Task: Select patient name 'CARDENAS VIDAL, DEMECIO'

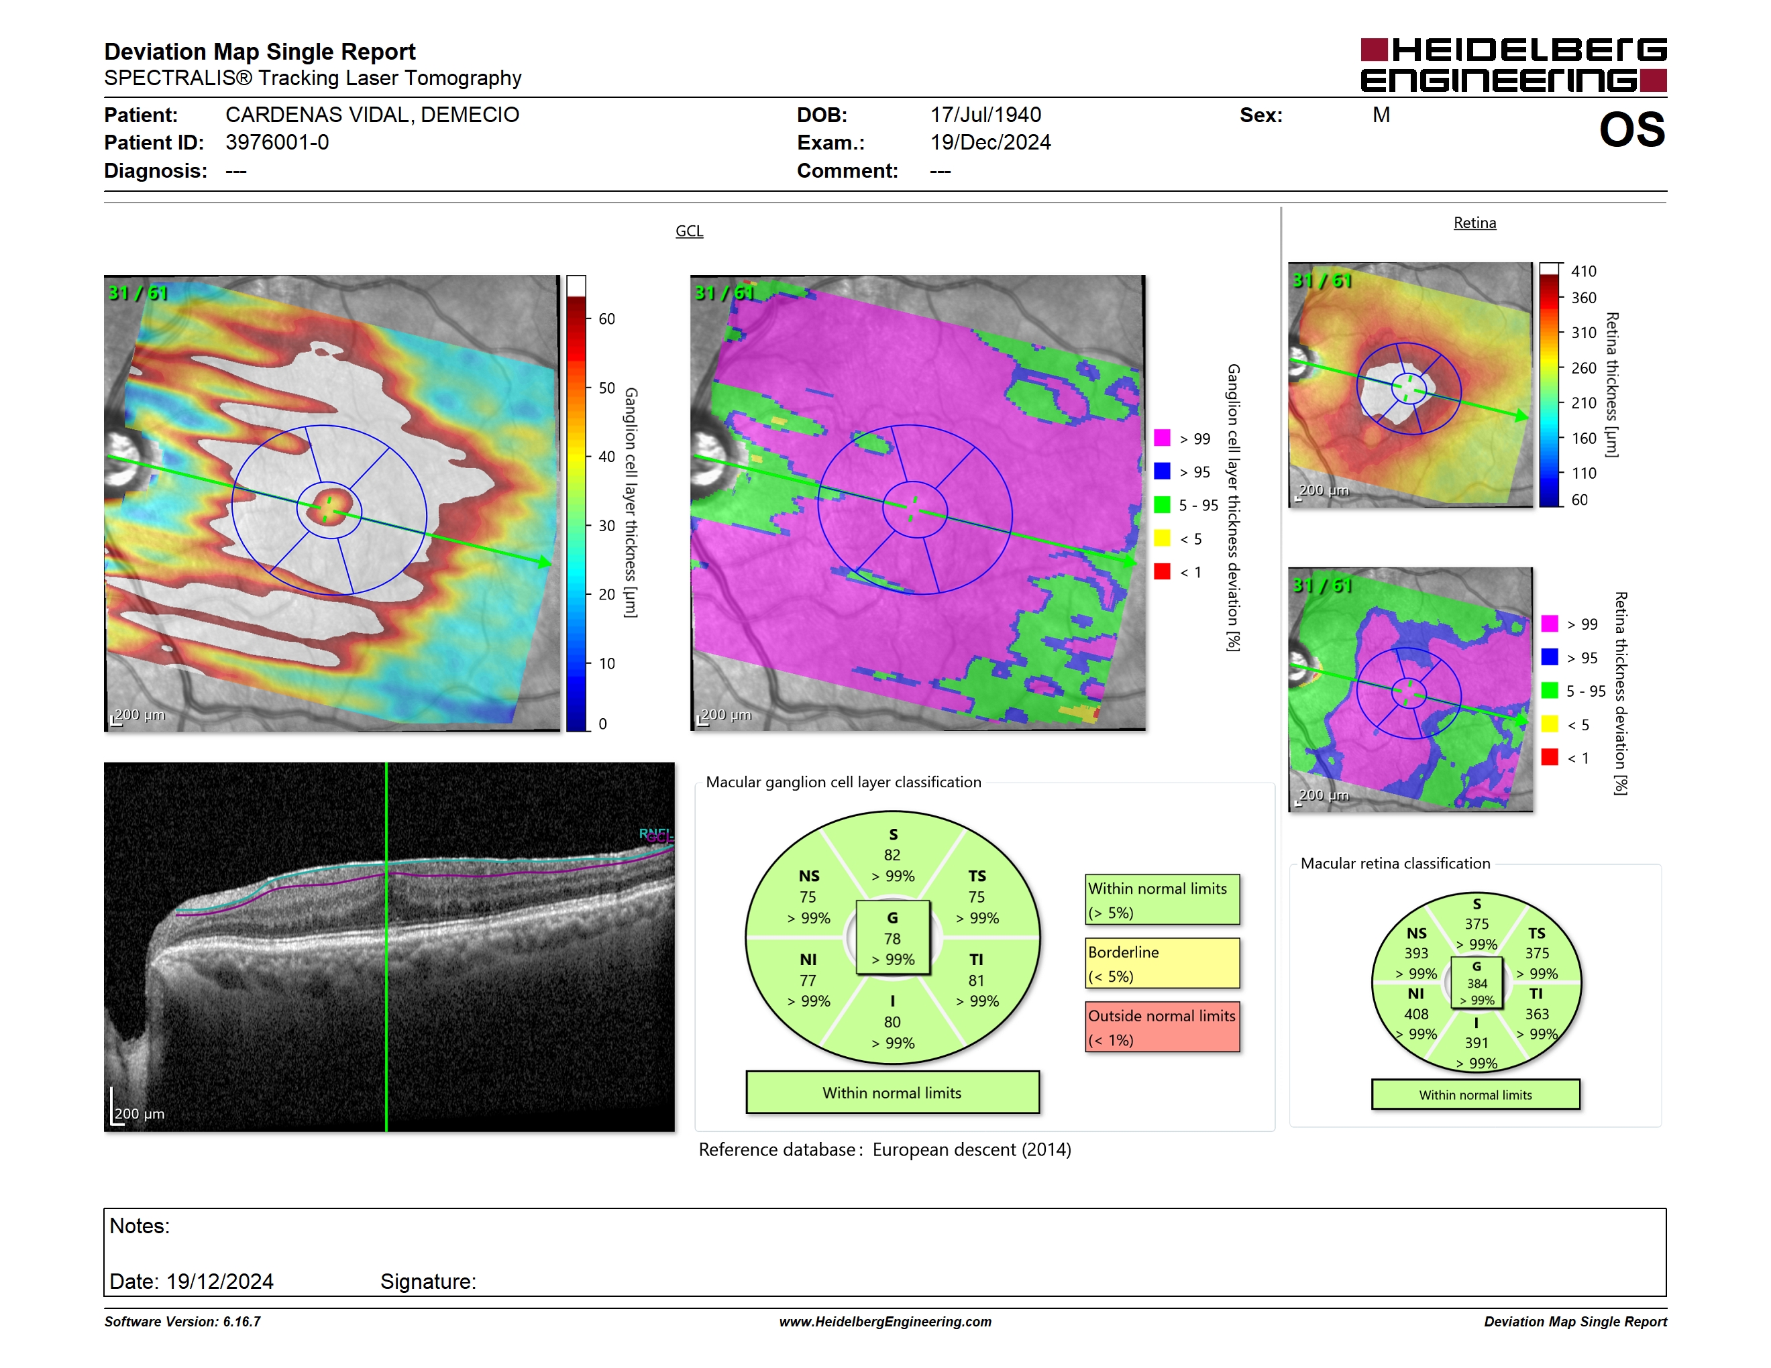Action: [372, 114]
